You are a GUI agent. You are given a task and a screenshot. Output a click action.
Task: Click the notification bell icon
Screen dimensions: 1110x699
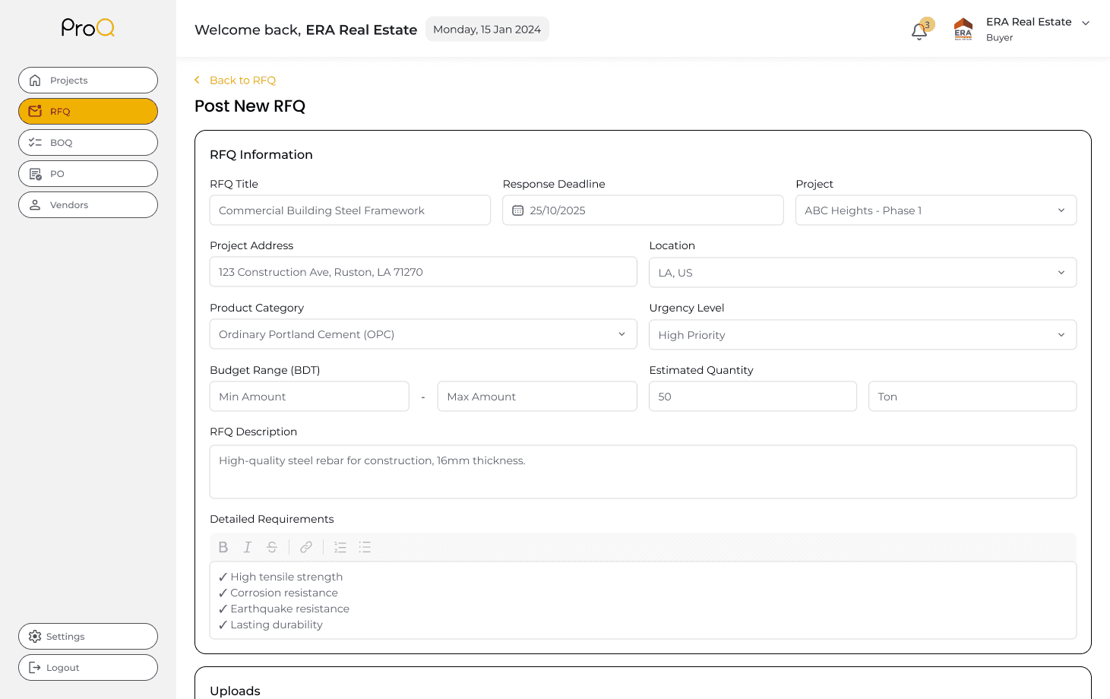(x=919, y=32)
